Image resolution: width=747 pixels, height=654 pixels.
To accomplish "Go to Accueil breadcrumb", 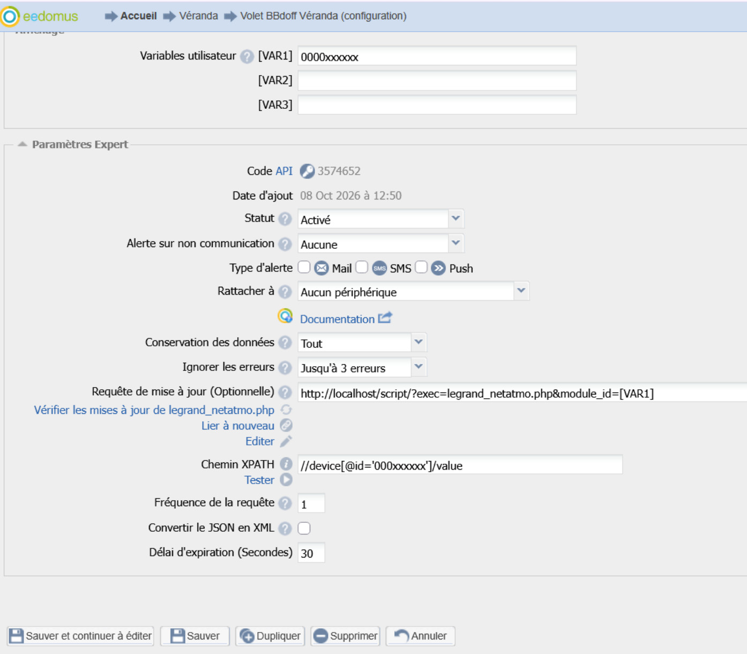I will 138,16.
